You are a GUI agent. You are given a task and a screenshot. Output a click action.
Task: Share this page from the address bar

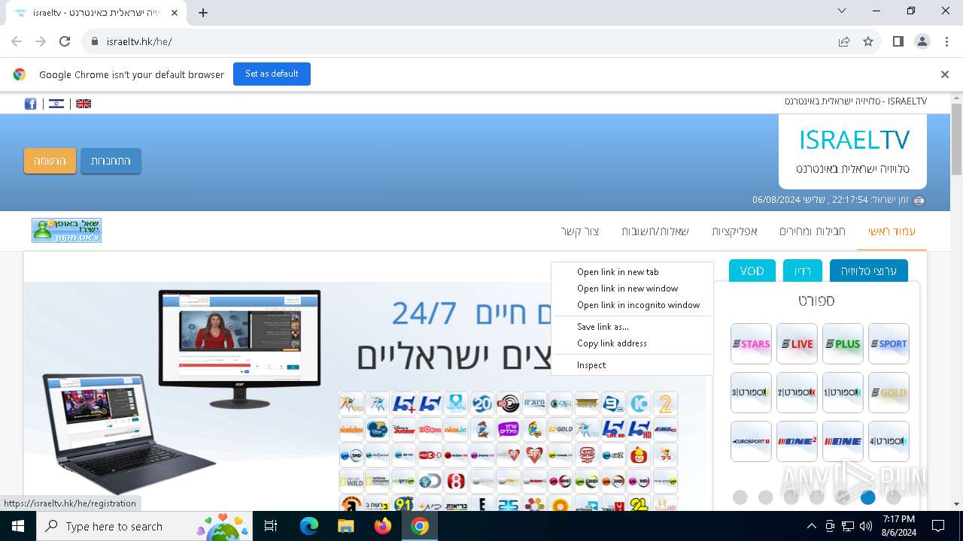coord(844,41)
